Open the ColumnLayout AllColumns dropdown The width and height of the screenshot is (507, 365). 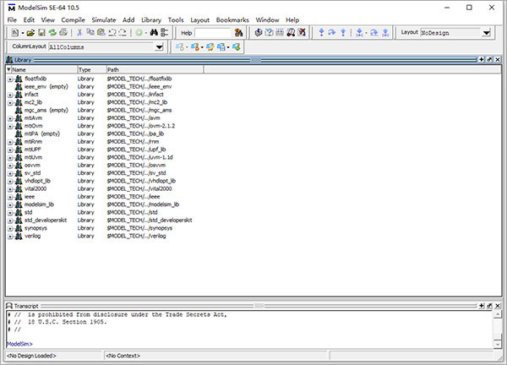click(159, 47)
